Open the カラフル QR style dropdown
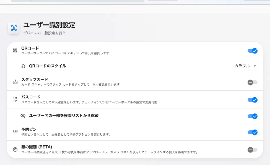 245,66
